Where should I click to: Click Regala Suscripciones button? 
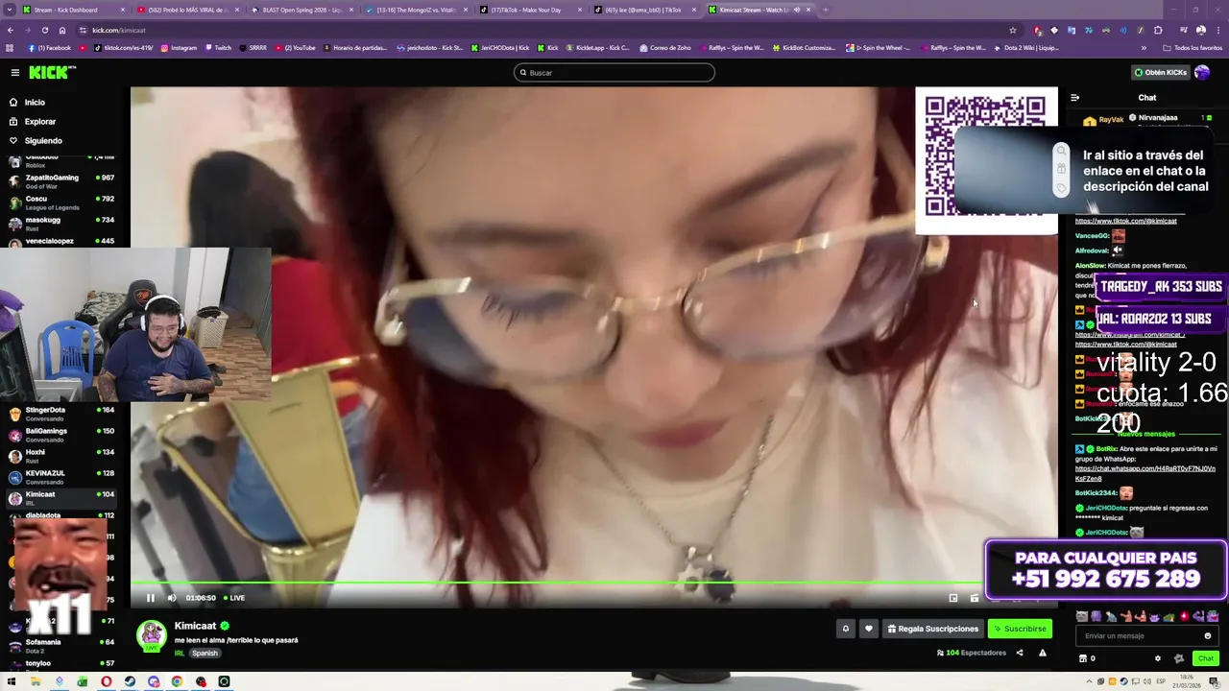point(932,629)
